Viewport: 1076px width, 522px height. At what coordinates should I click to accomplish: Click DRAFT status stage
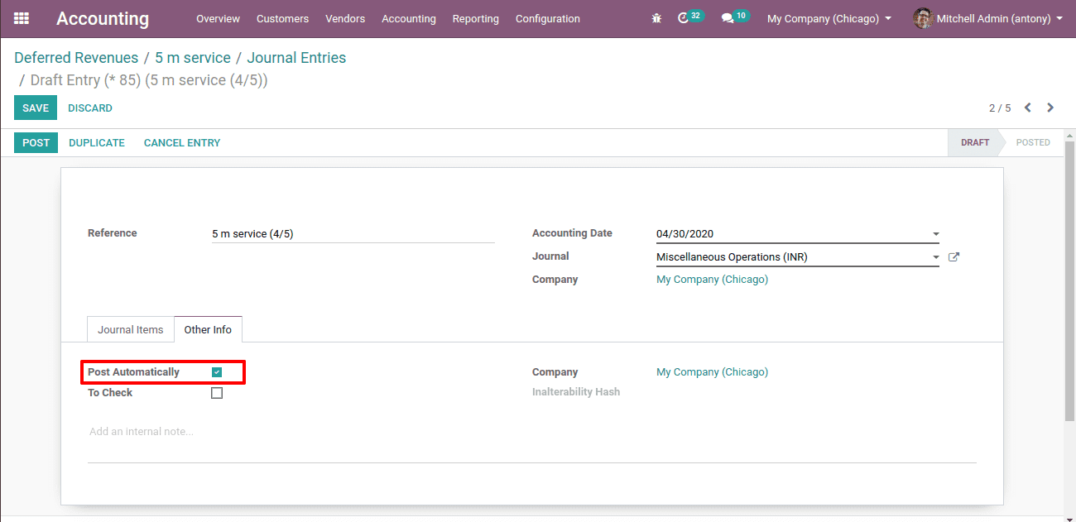(974, 142)
